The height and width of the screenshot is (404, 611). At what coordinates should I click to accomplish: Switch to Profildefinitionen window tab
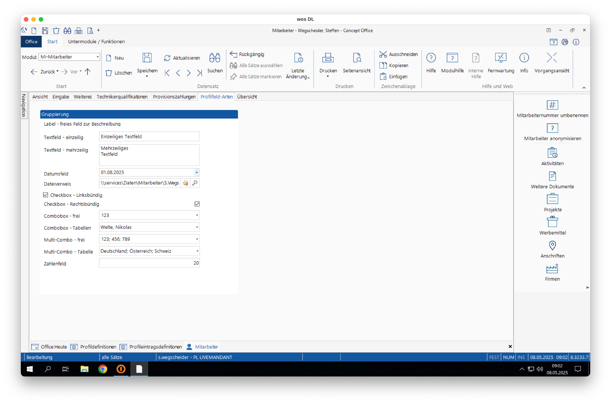93,347
